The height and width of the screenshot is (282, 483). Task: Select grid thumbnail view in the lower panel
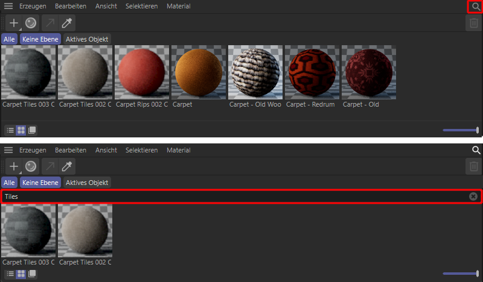pyautogui.click(x=21, y=274)
